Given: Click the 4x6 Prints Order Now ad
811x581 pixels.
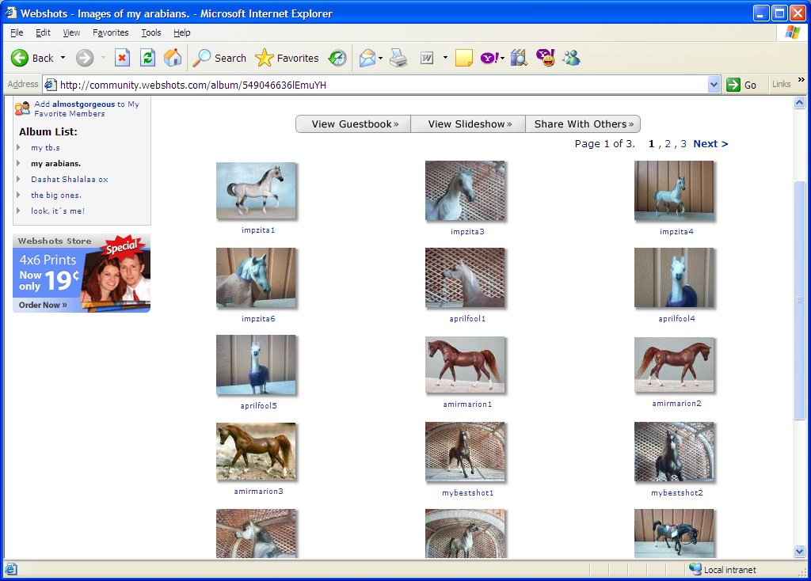Looking at the screenshot, I should (82, 273).
